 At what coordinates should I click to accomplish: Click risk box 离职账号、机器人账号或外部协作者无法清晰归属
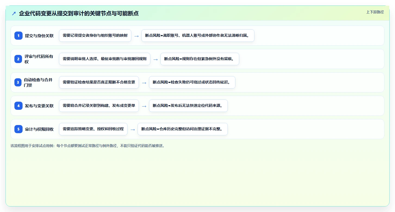pyautogui.click(x=198, y=36)
